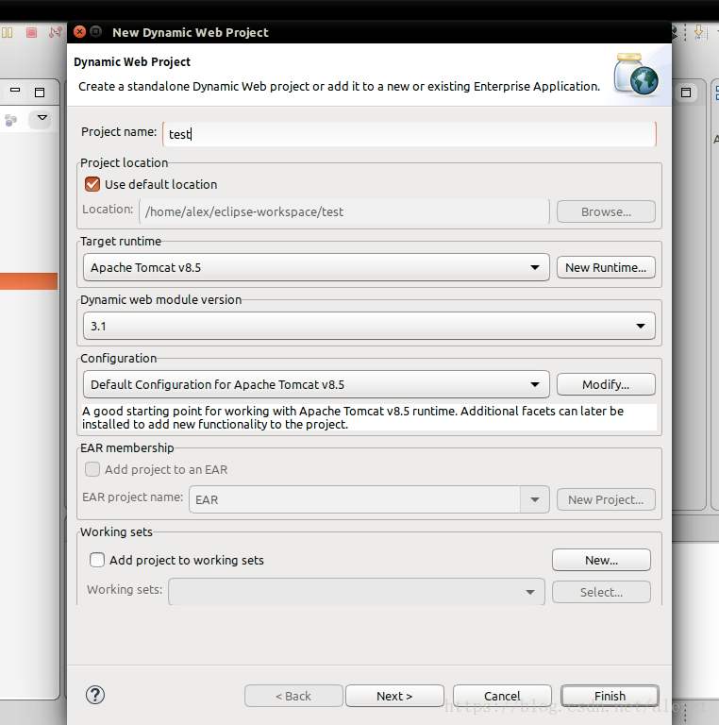Screen dimensions: 719x725
Task: Go to the Next > wizard page
Action: (x=394, y=696)
